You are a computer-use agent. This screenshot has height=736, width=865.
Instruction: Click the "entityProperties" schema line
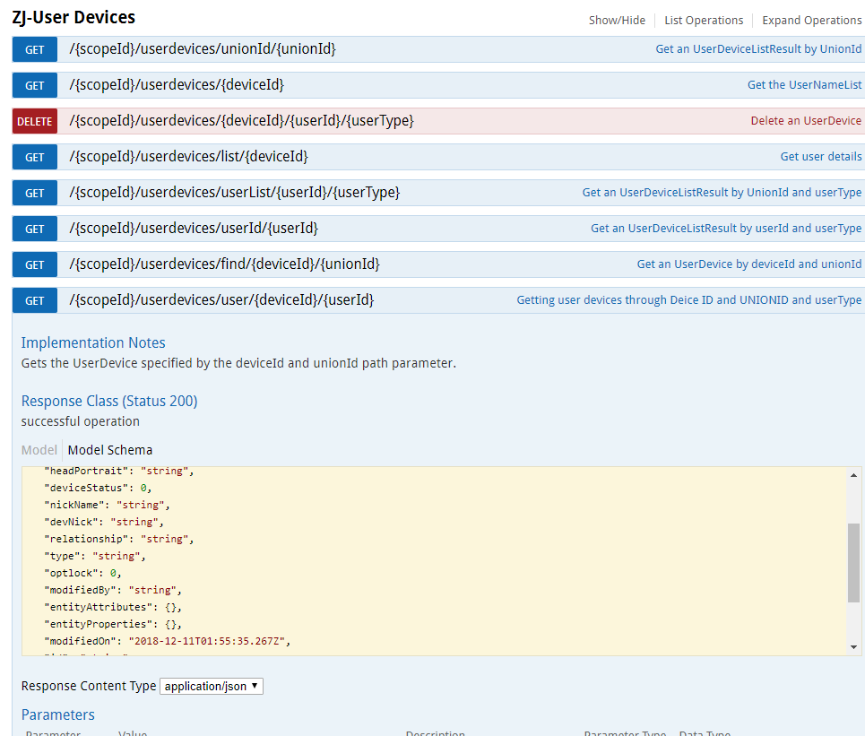[x=113, y=624]
